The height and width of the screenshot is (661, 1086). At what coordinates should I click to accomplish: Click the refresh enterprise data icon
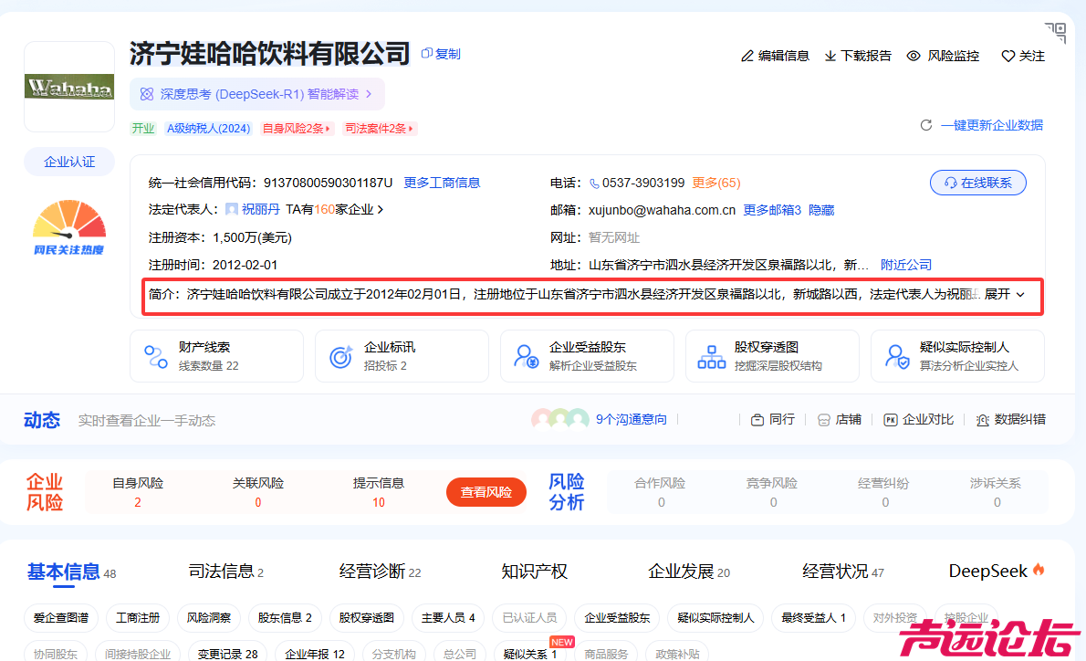click(x=926, y=125)
